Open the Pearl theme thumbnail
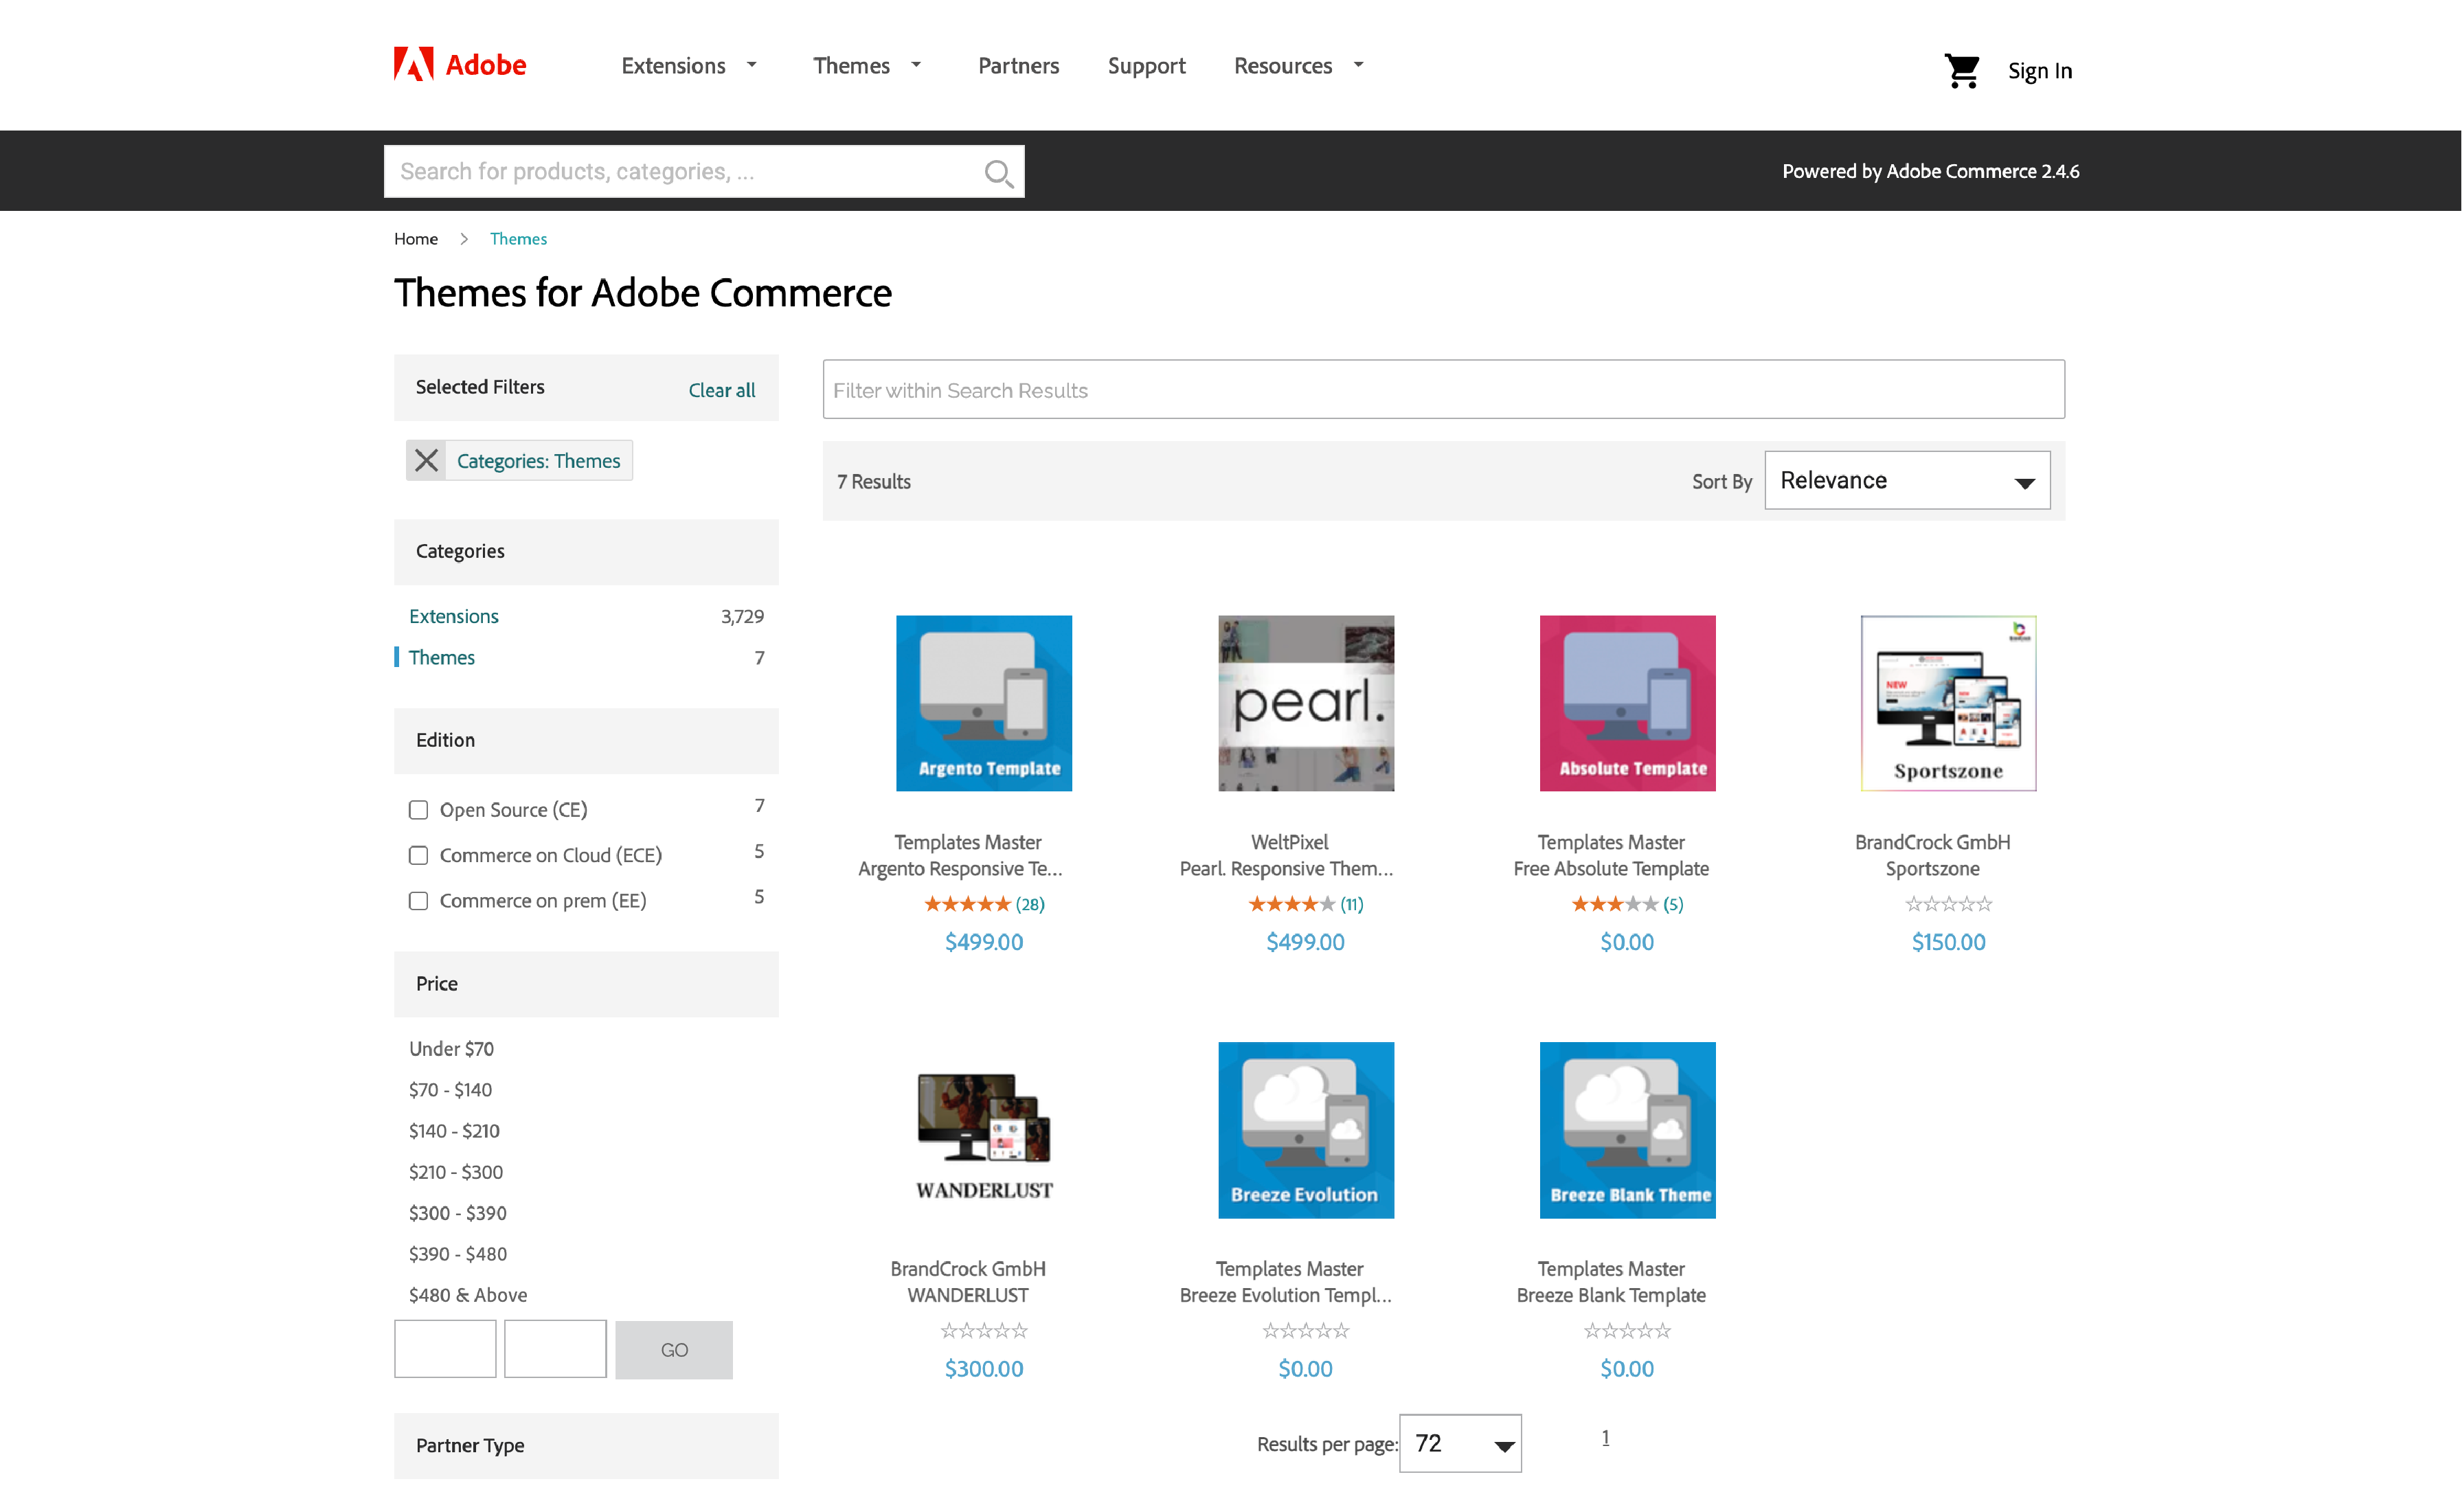The height and width of the screenshot is (1512, 2462). pos(1306,703)
